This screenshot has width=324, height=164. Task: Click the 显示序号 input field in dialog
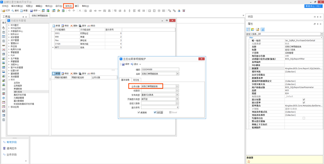pos(160,107)
